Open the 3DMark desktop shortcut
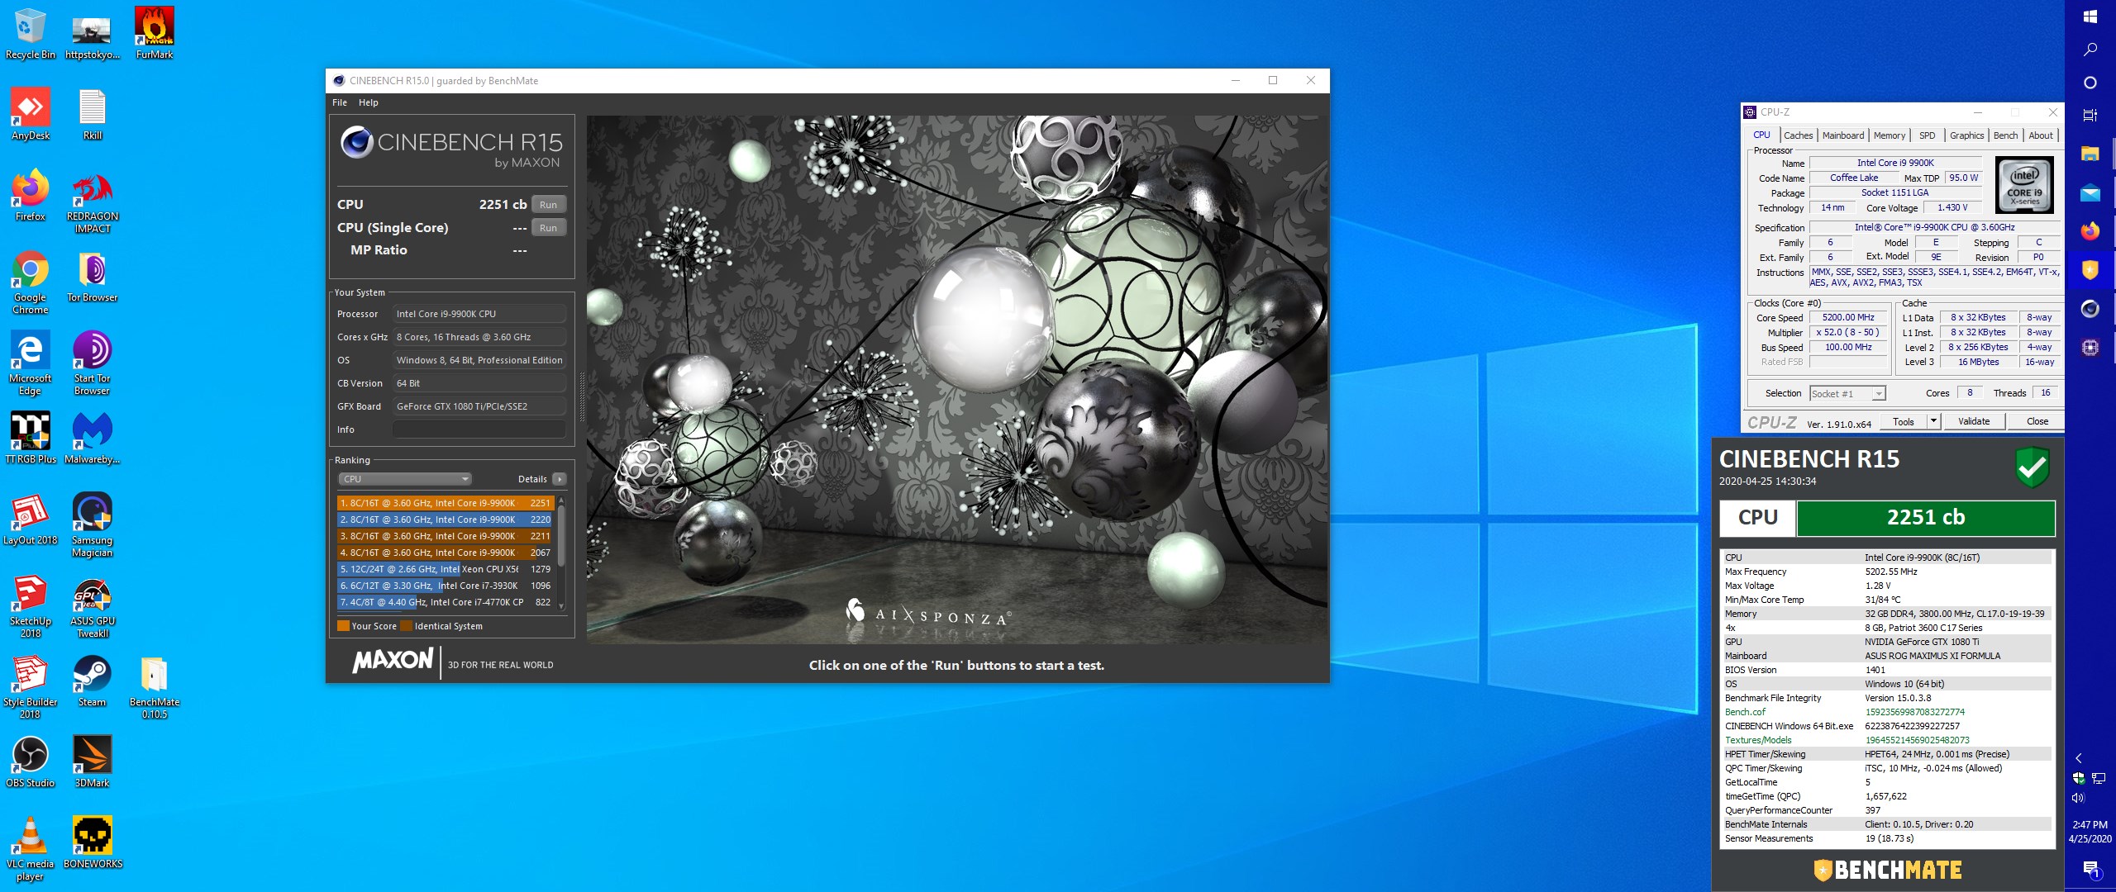The width and height of the screenshot is (2116, 892). click(93, 762)
